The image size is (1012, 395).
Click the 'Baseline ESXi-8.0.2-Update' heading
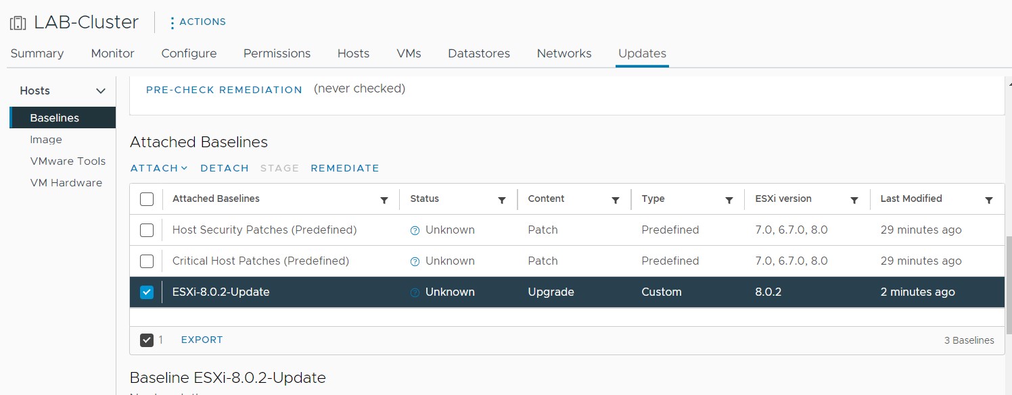click(228, 377)
